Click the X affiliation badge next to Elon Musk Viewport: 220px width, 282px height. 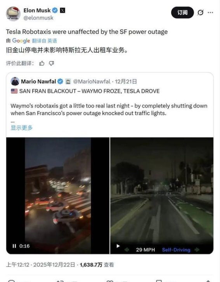coord(62,11)
